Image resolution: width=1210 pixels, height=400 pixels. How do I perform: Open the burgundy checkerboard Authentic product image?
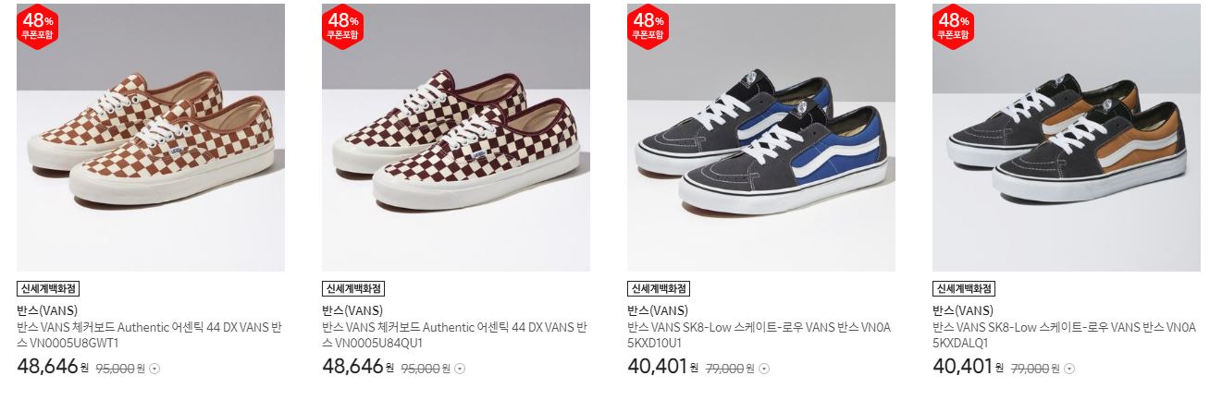[x=456, y=138]
